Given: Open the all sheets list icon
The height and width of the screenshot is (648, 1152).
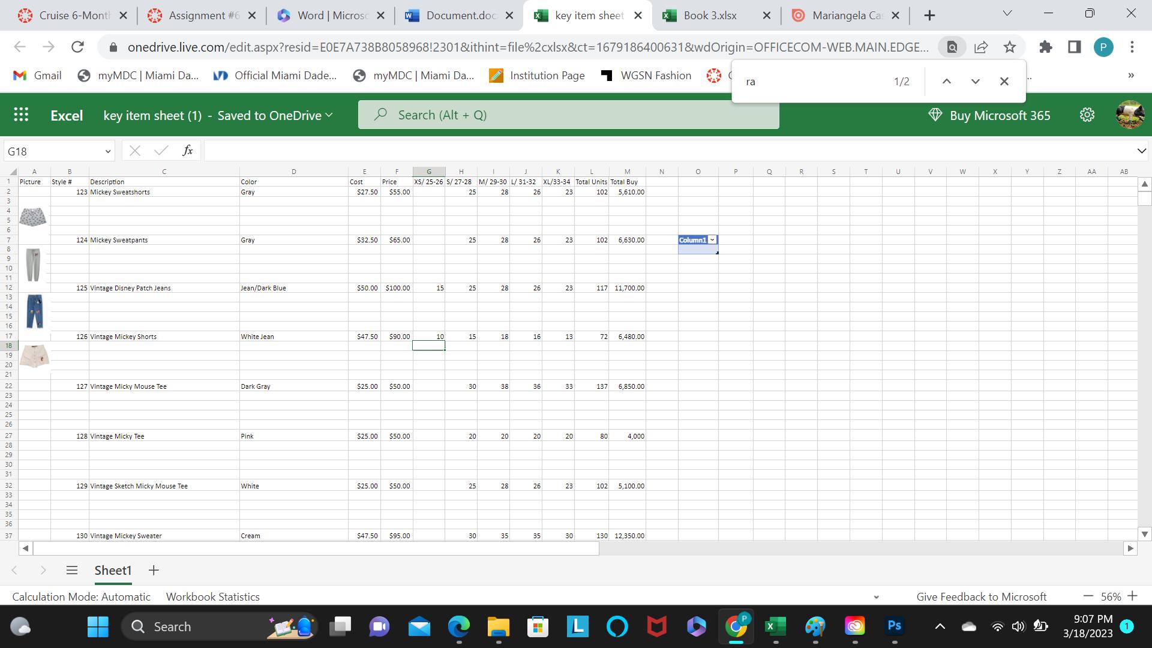Looking at the screenshot, I should tap(72, 570).
